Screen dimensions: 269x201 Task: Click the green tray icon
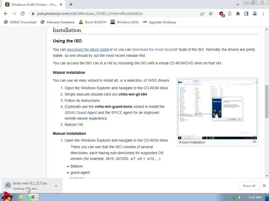coord(234,197)
